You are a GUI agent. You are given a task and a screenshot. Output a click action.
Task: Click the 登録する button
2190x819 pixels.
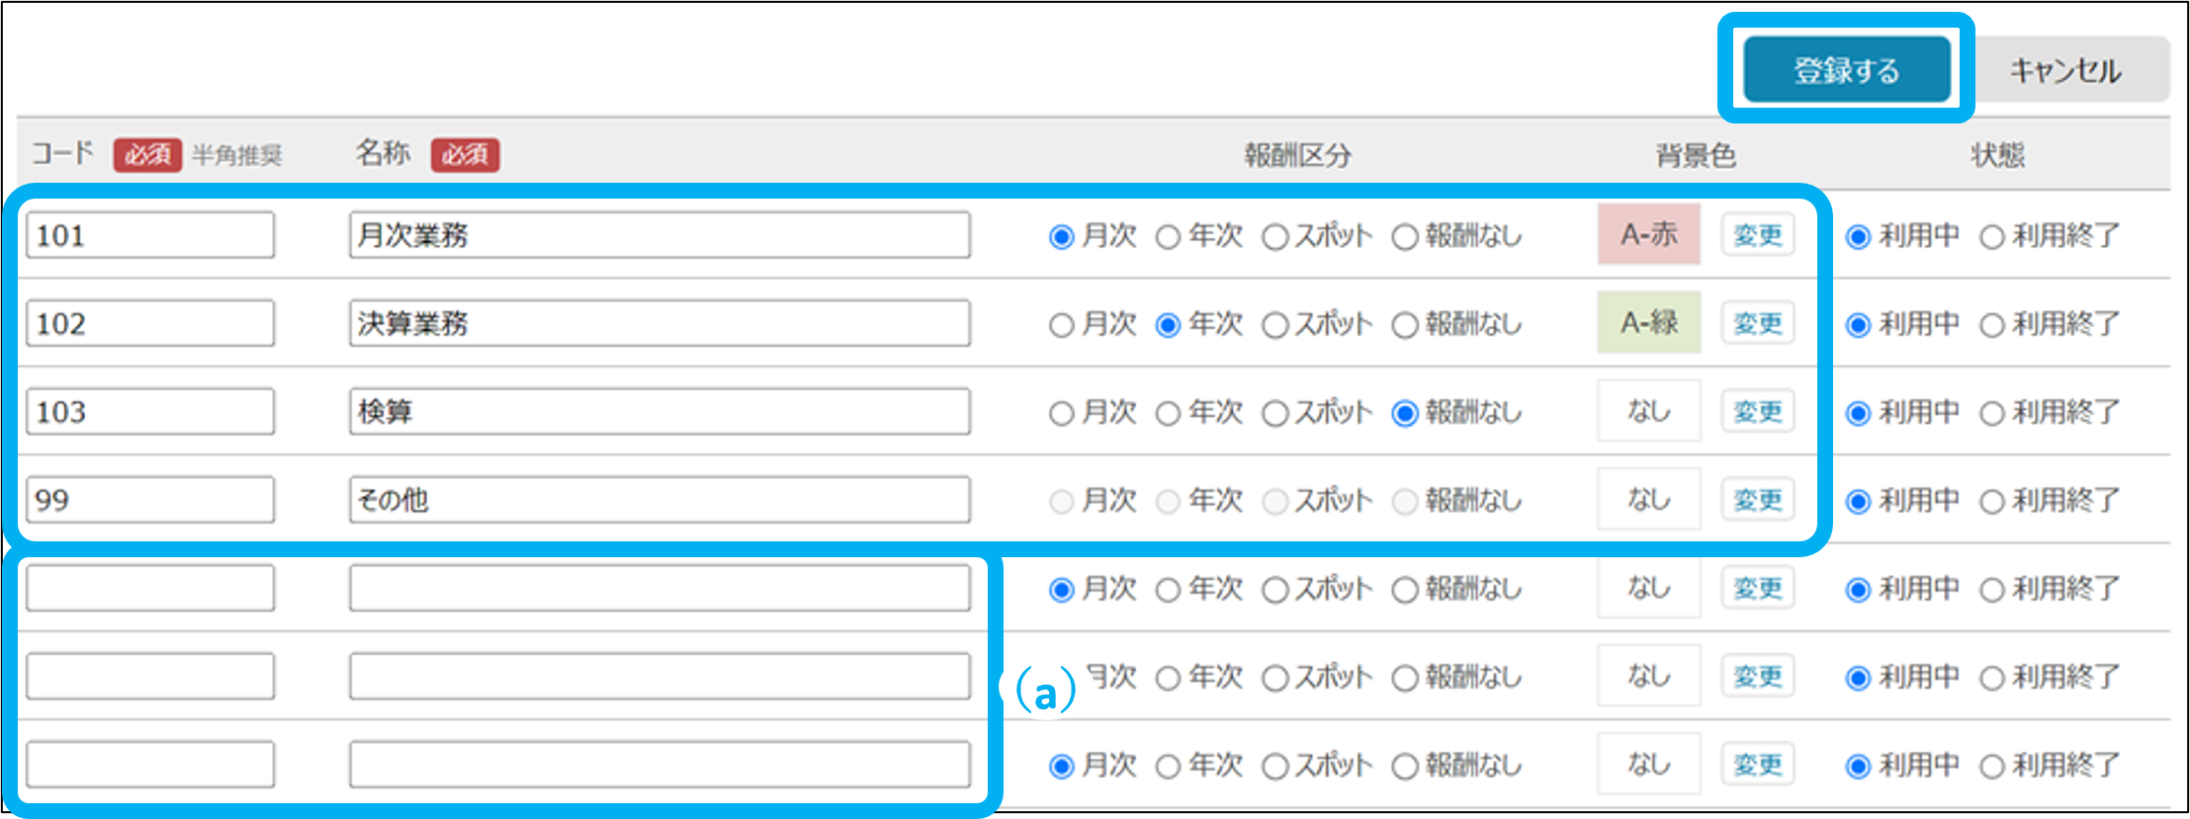1846,69
